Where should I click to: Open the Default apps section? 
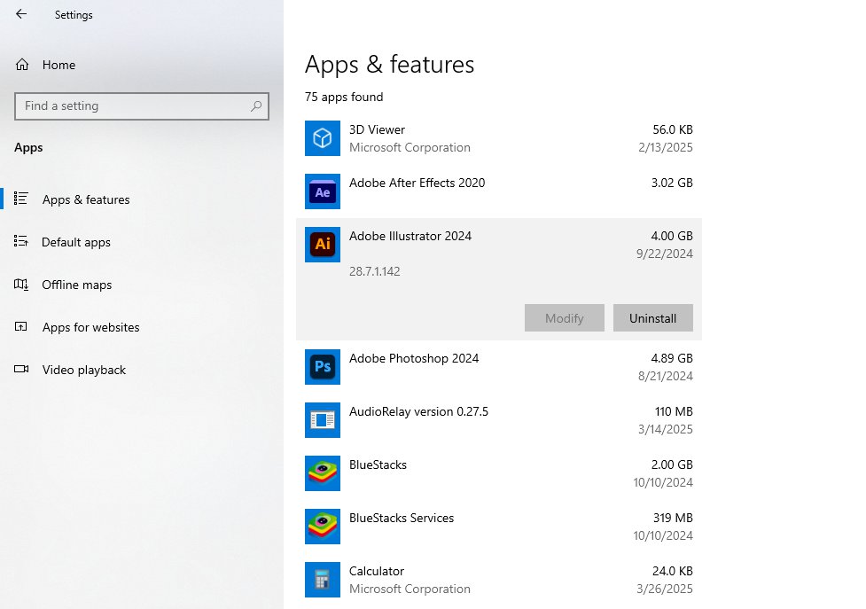click(x=76, y=242)
